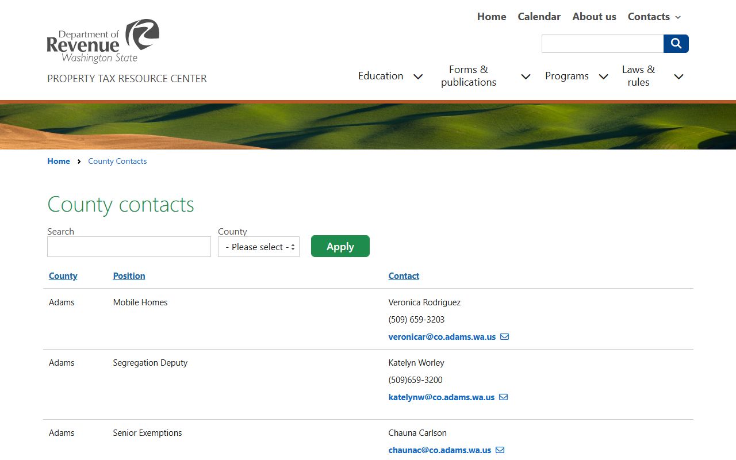
Task: Email chaunac@co.adams.wa.us
Action: (x=440, y=450)
